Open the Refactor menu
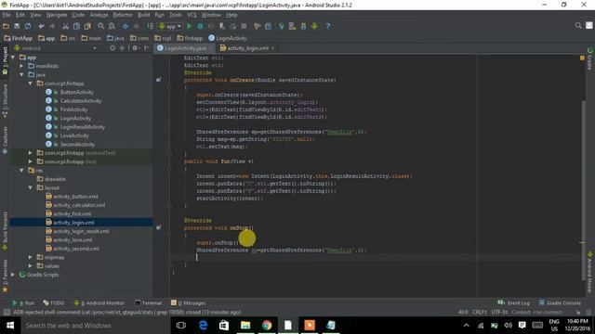 click(x=123, y=15)
